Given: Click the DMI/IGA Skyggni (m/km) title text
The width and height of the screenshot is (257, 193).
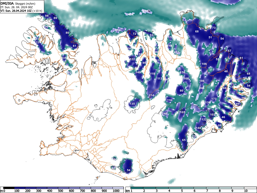Looking at the screenshot, I should click(18, 3).
